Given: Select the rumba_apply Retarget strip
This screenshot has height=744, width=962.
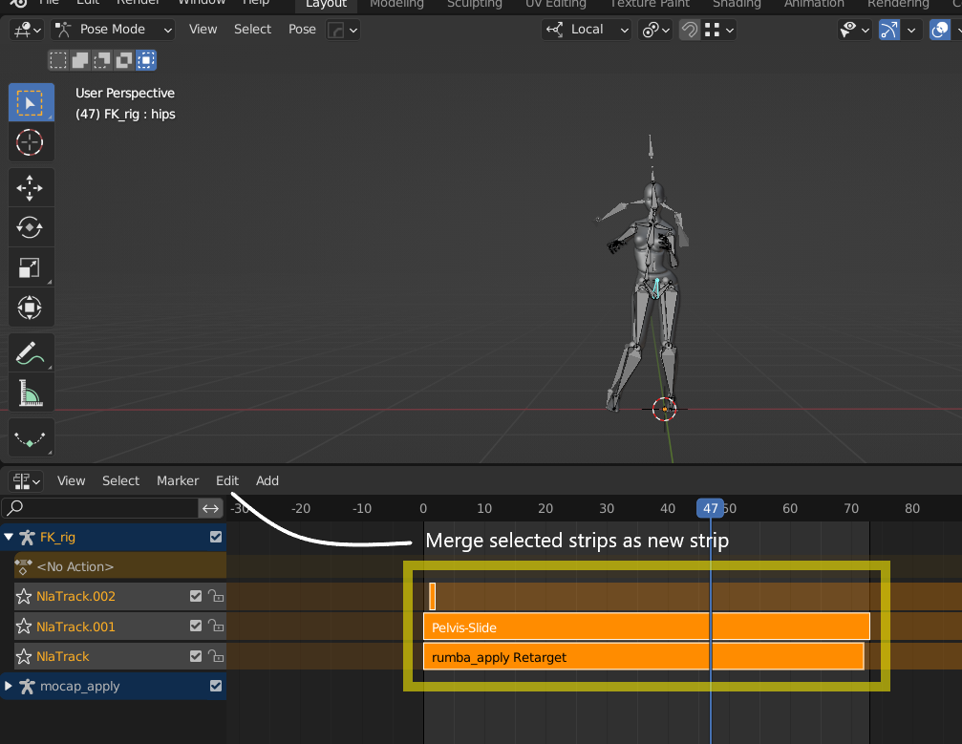Looking at the screenshot, I should (644, 657).
